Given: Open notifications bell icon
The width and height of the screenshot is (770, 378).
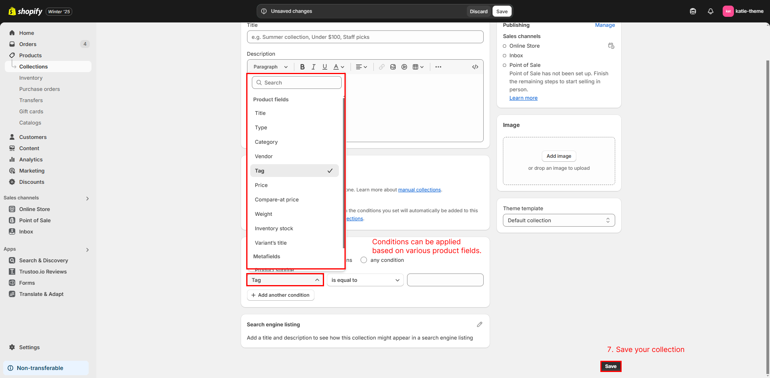Looking at the screenshot, I should tap(710, 11).
